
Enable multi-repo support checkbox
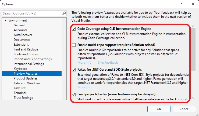coord(74,45)
